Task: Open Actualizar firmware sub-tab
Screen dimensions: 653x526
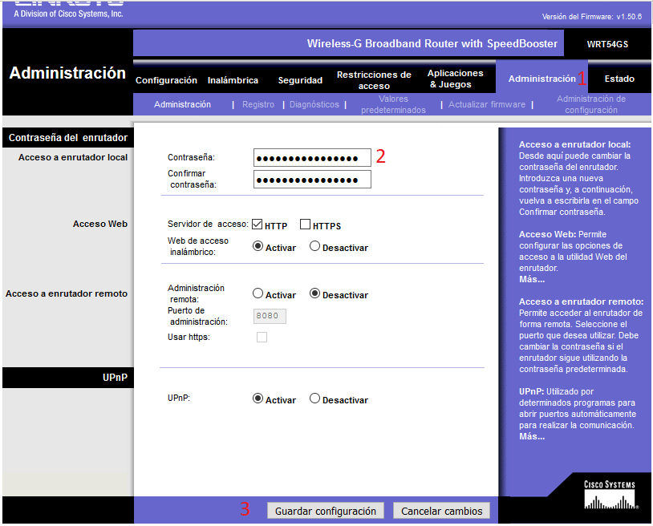Action: (487, 104)
